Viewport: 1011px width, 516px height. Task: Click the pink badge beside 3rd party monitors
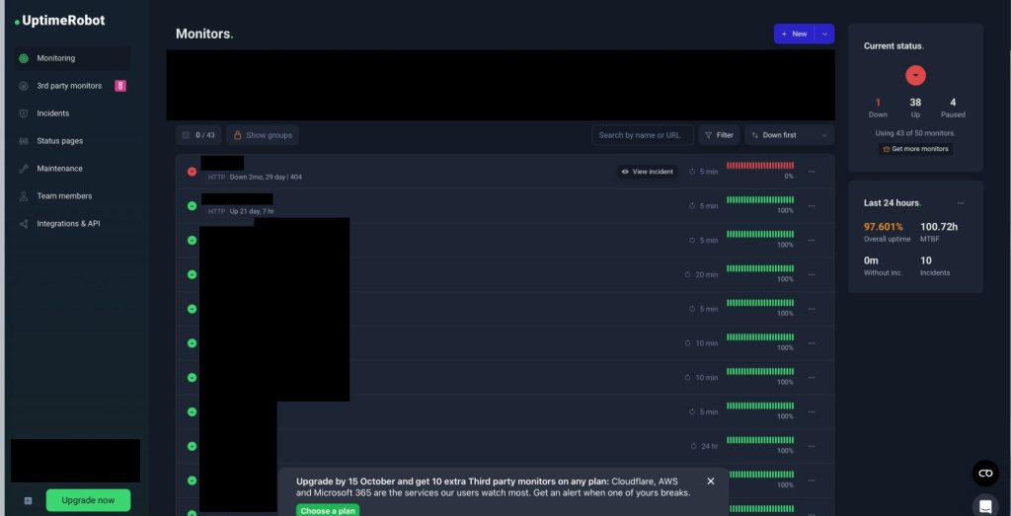120,86
